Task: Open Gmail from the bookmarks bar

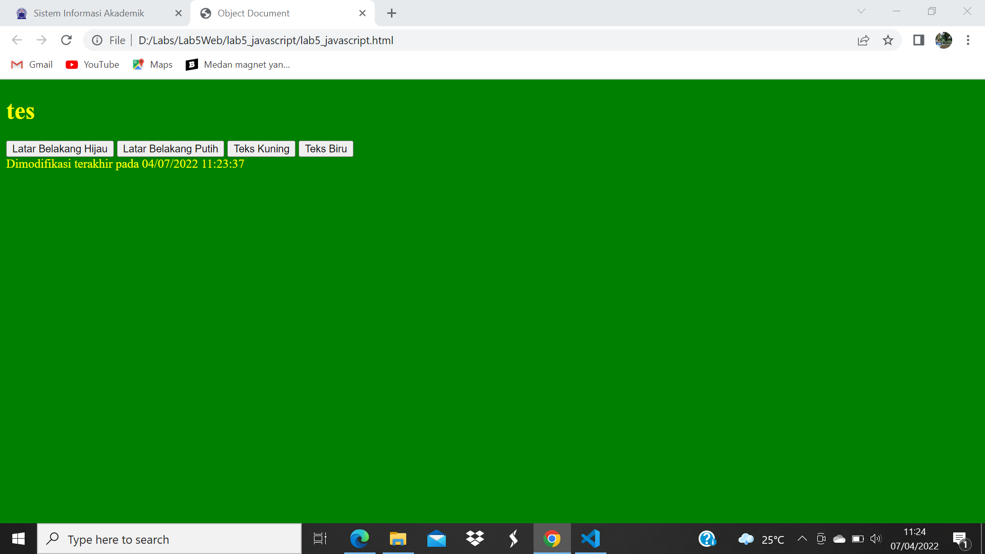Action: pos(32,64)
